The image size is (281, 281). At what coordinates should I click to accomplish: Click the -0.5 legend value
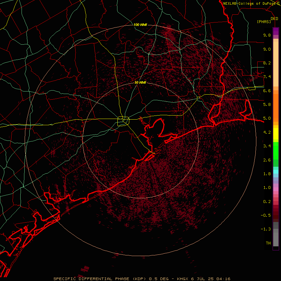[266, 215]
